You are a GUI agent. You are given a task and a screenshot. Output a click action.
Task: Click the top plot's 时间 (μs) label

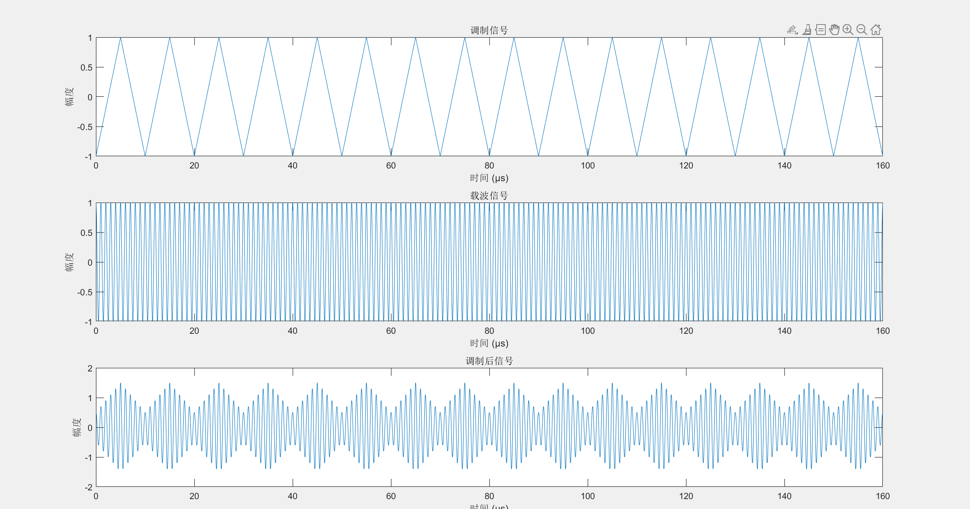coord(489,178)
